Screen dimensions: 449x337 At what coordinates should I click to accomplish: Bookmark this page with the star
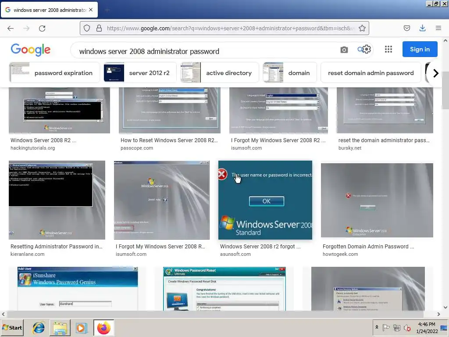362,28
